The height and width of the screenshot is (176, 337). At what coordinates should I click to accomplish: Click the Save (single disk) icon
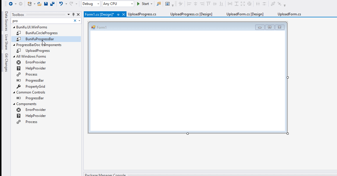coord(46,4)
